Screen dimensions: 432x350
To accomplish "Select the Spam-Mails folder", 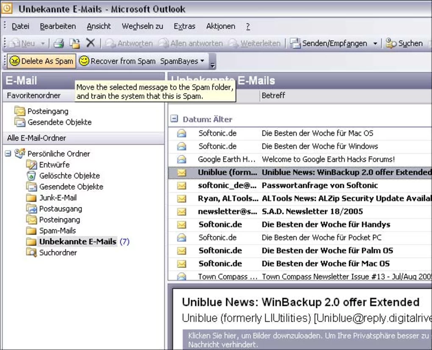I will [57, 231].
